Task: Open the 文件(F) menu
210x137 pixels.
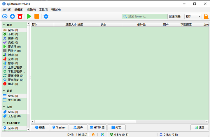Action: tap(7, 10)
